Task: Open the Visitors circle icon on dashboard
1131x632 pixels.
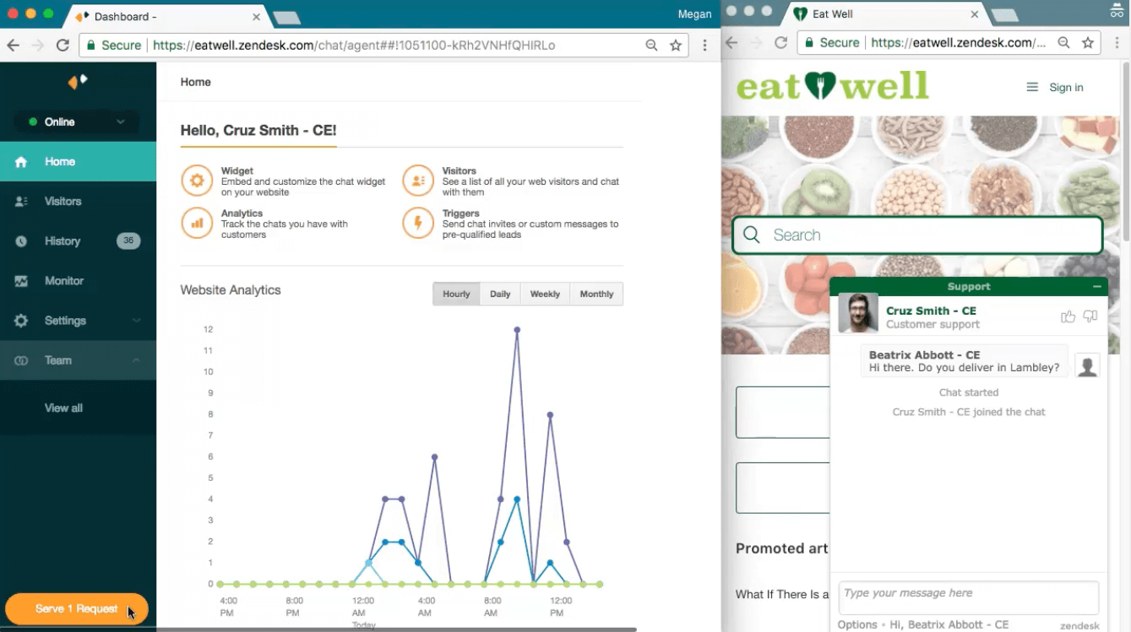Action: tap(418, 181)
